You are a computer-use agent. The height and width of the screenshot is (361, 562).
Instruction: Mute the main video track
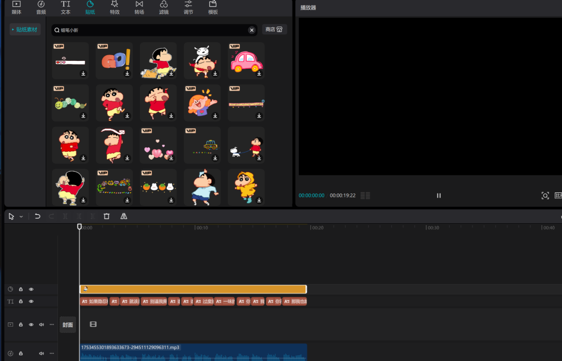42,325
